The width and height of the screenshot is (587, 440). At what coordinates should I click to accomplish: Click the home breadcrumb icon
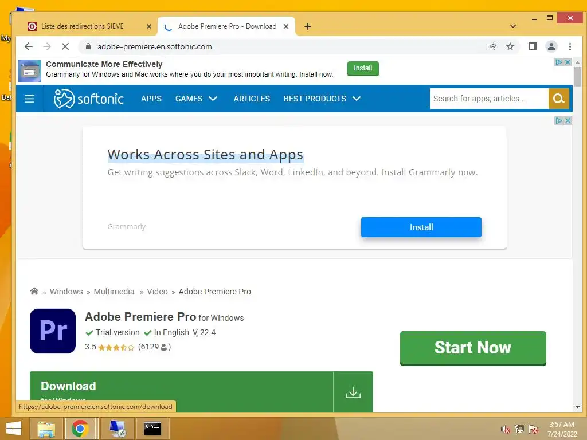click(34, 291)
